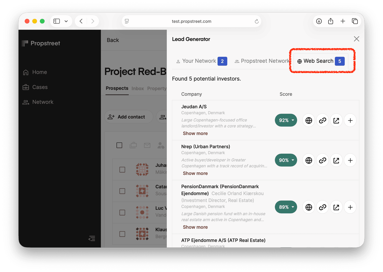383x272 pixels.
Task: Go forward in browser history
Action: tap(93, 21)
